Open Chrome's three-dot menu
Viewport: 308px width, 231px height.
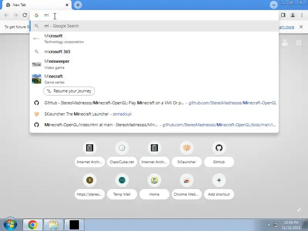click(302, 15)
